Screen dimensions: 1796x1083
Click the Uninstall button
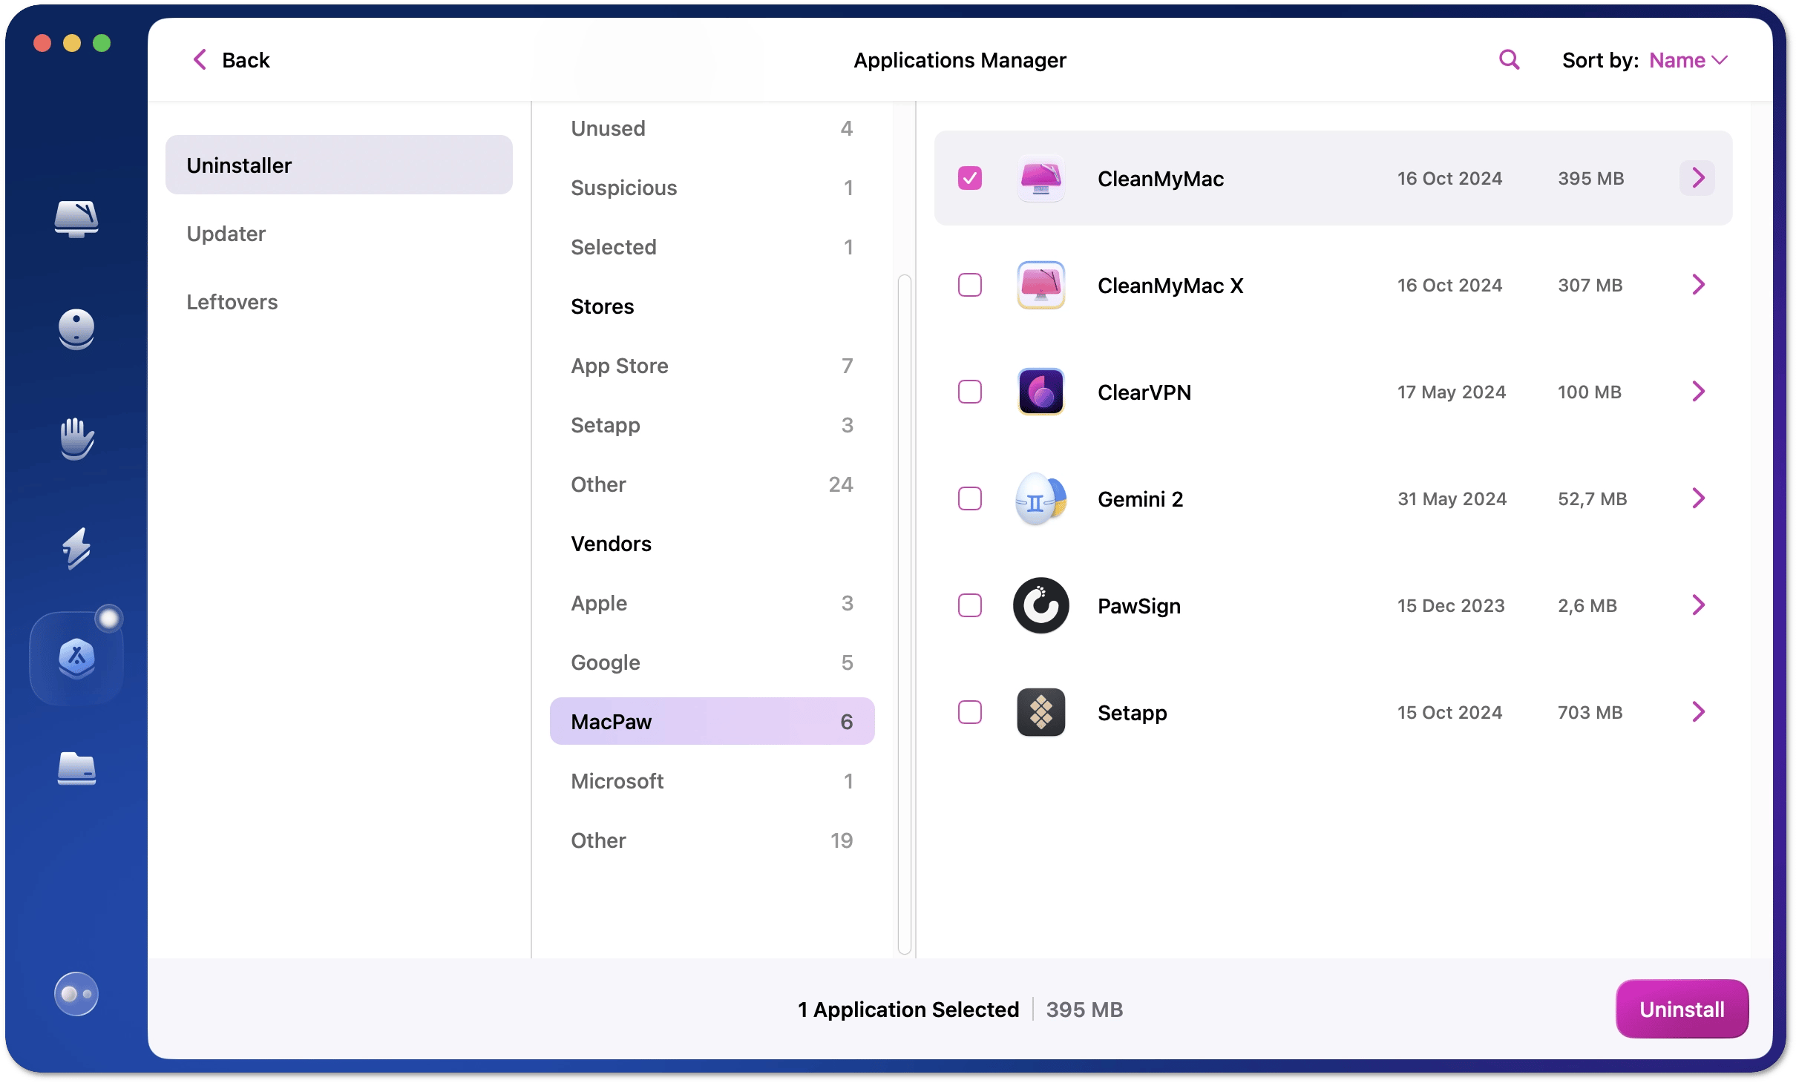[1682, 1009]
